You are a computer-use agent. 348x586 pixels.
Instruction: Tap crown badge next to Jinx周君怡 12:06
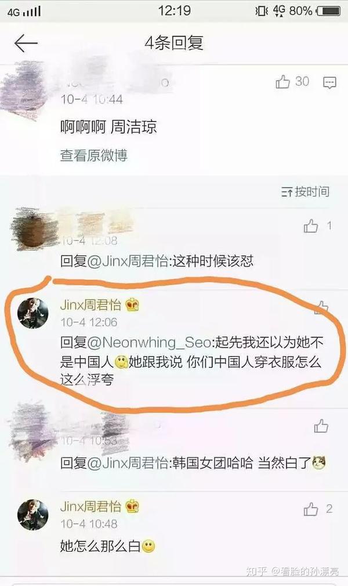point(132,305)
